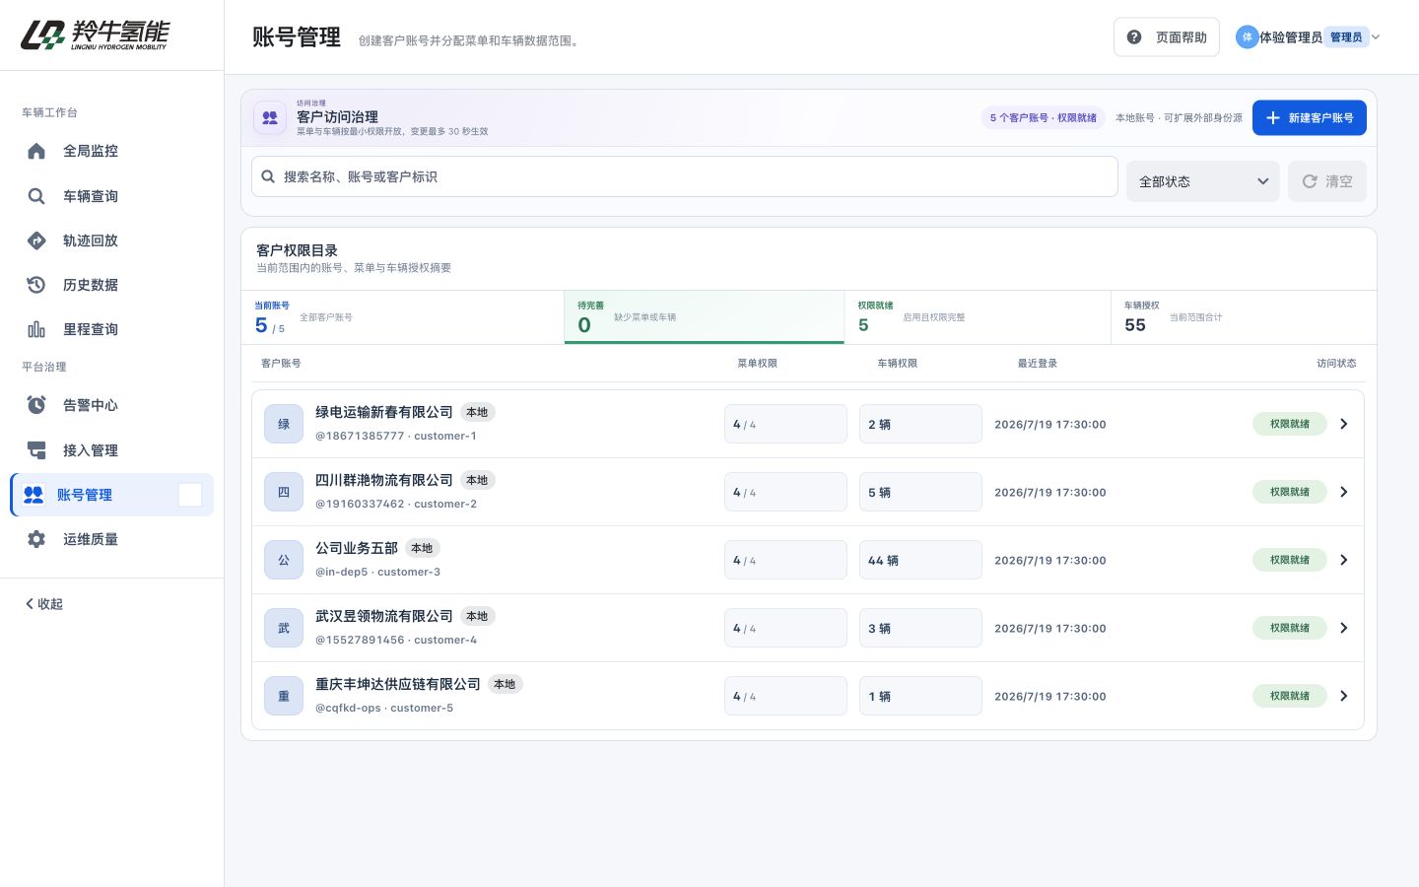The width and height of the screenshot is (1419, 887).
Task: Click 访问状态 column header
Action: coord(1336,364)
